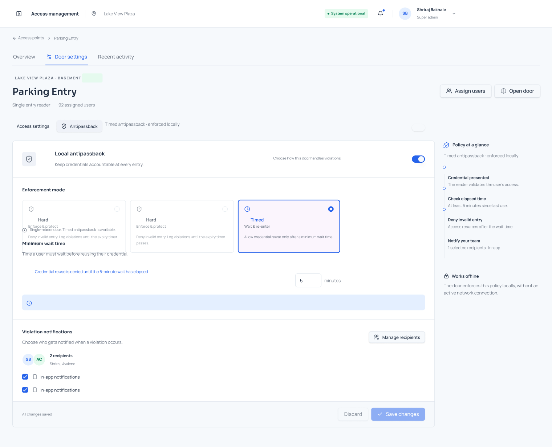Click the shield icon beside Local antipassback
Screen dimensions: 552x447
(x=29, y=159)
